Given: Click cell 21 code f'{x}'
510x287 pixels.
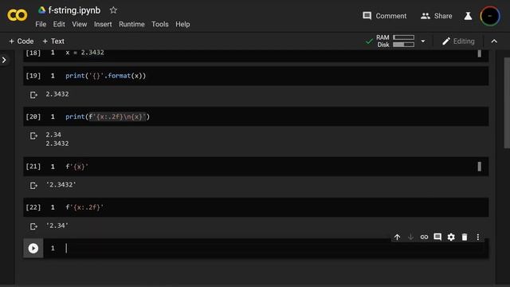Looking at the screenshot, I should point(76,167).
